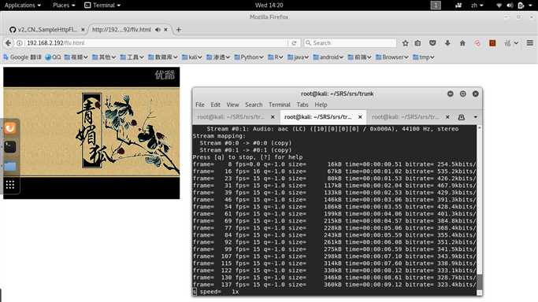Reload the page with refresh icon

pyautogui.click(x=294, y=42)
